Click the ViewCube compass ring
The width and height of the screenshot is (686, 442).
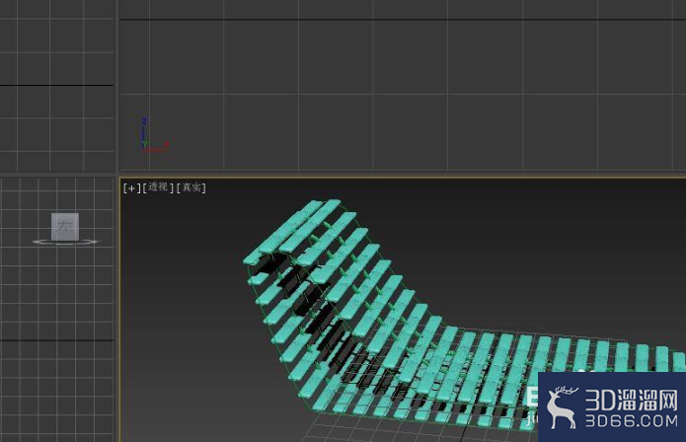point(65,242)
